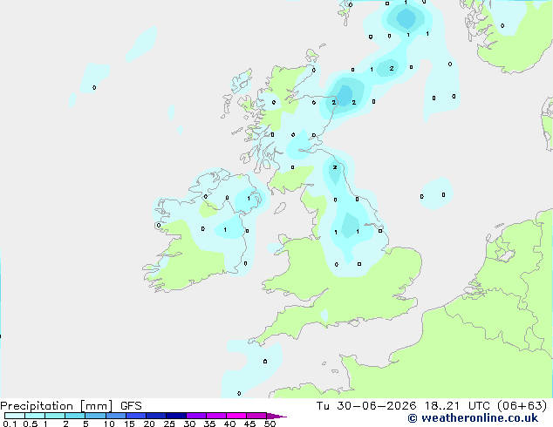Screen dimensions: 553x427
Task: Click the legend scale label '10'
Action: click(109, 424)
